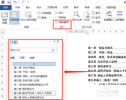Image resolution: width=126 pixels, height=100 pixels.
Task: Click the Save icon in quick access toolbar
Action: point(9,2)
